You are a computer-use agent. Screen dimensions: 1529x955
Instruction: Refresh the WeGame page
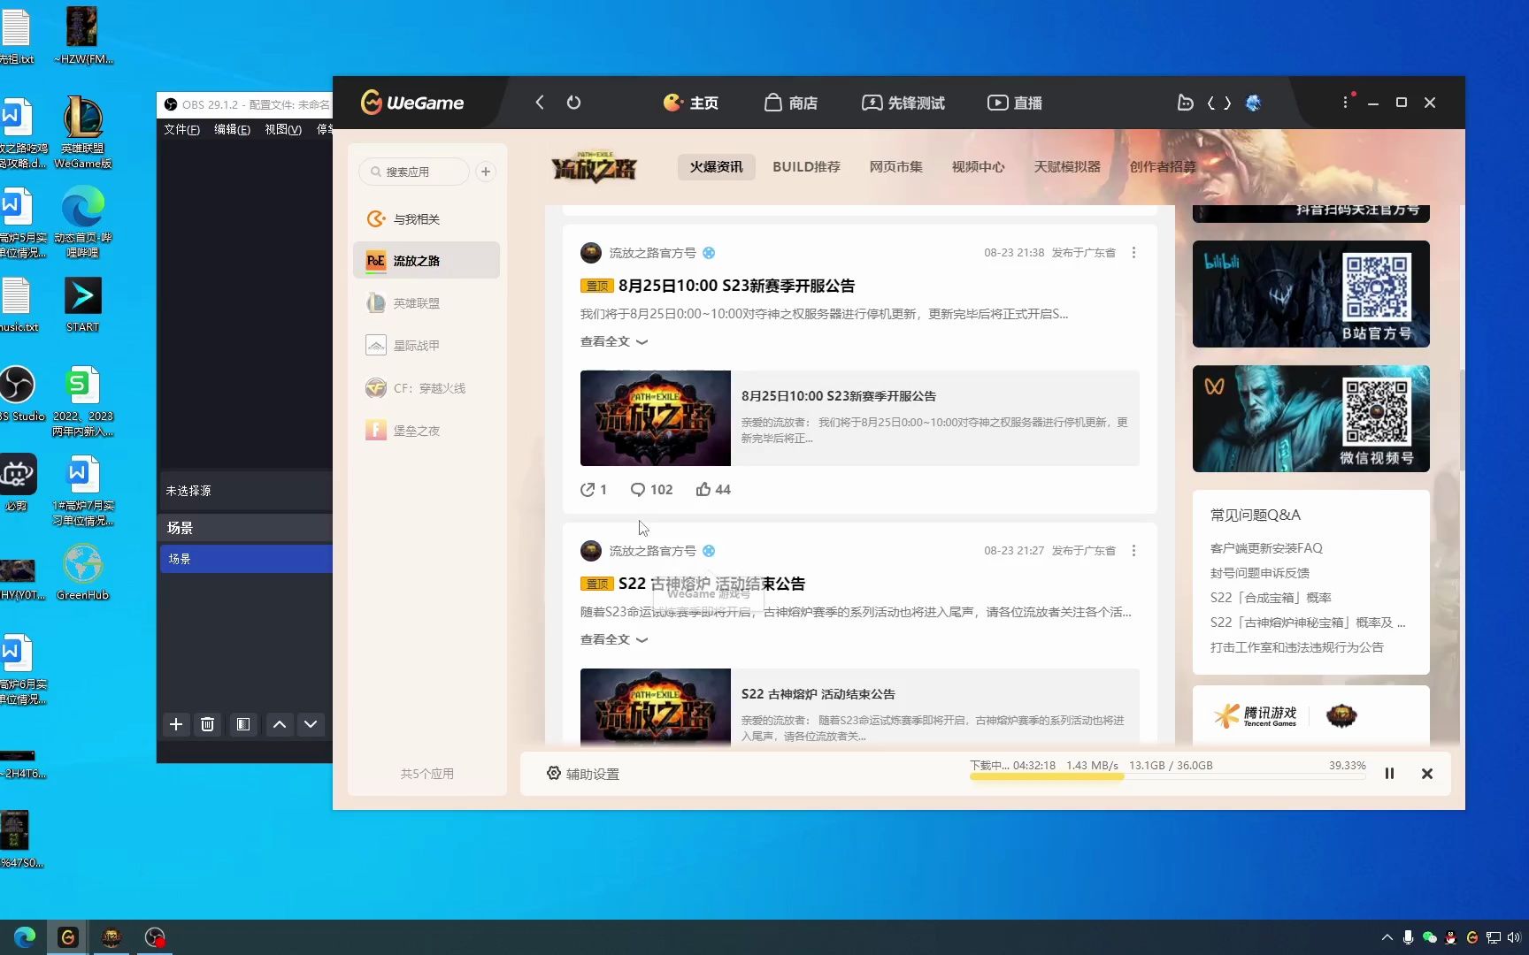(x=573, y=103)
